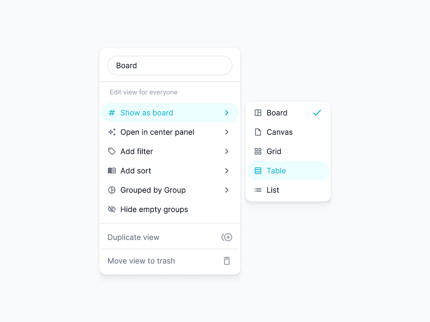Image resolution: width=430 pixels, height=322 pixels.
Task: Click the tag icon next to Add filter
Action: pyautogui.click(x=112, y=151)
